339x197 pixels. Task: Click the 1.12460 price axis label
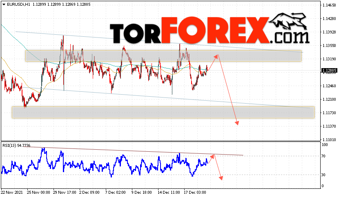(x=329, y=86)
